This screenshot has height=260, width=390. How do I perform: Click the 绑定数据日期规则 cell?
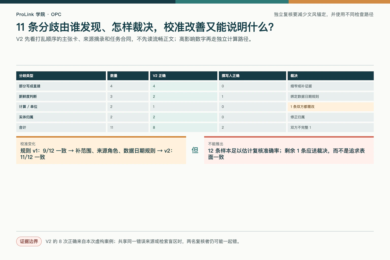point(331,96)
